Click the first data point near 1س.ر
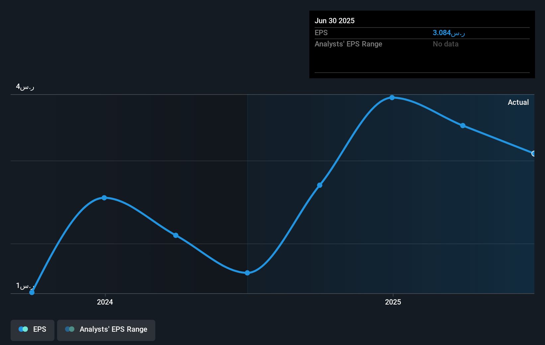The width and height of the screenshot is (545, 345). [x=32, y=293]
